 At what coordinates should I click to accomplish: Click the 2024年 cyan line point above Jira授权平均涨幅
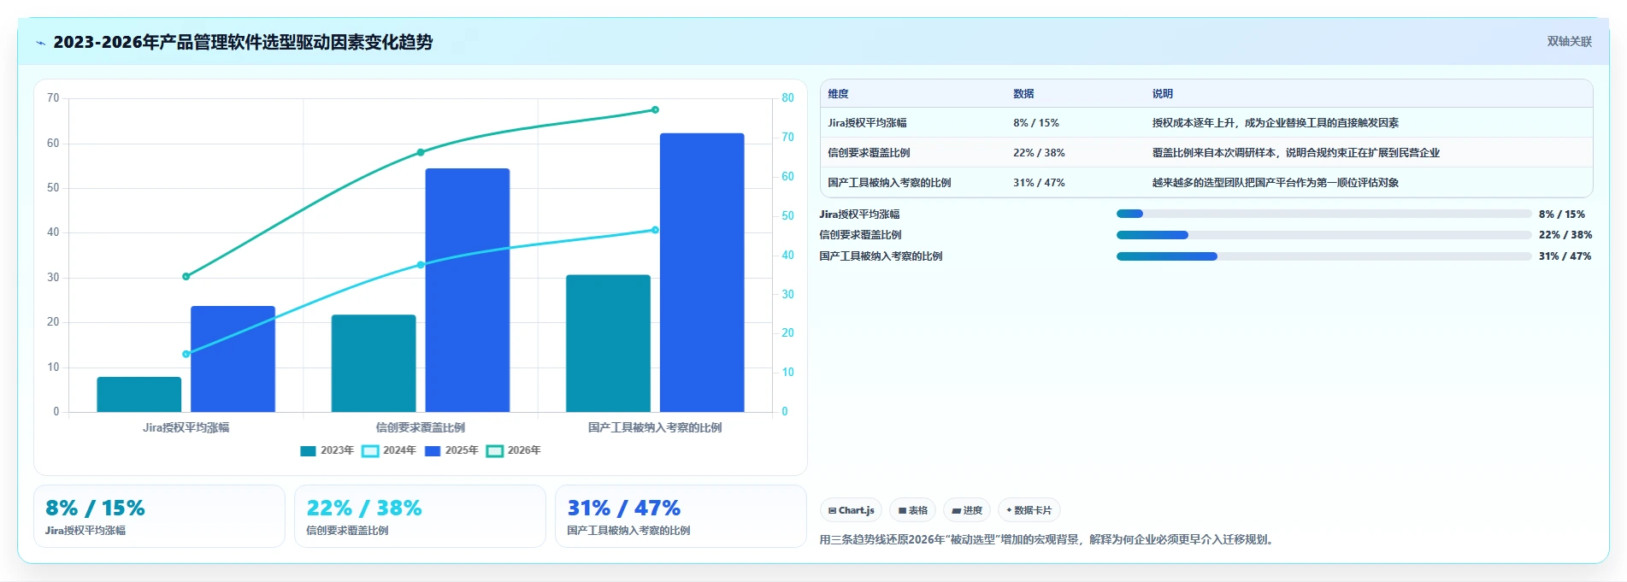(186, 354)
